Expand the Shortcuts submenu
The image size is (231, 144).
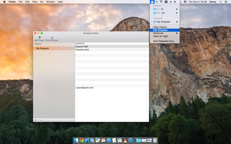pos(165,33)
